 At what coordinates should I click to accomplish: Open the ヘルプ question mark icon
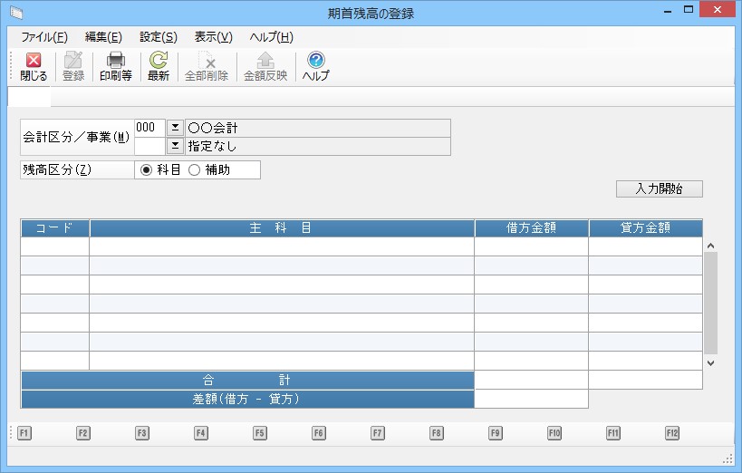pos(315,62)
